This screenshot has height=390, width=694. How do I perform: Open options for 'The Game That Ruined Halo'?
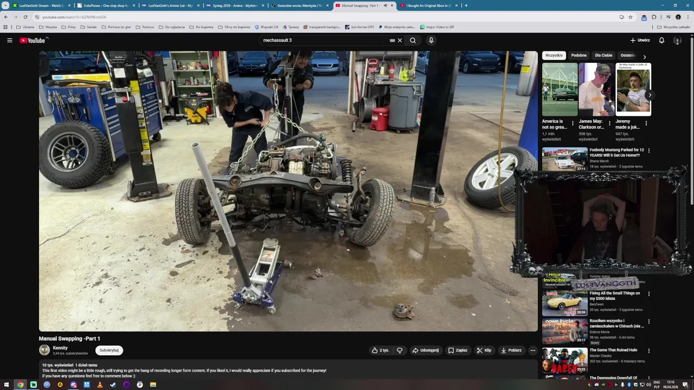[x=648, y=350]
